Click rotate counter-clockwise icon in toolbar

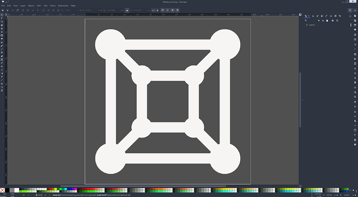point(23,10)
